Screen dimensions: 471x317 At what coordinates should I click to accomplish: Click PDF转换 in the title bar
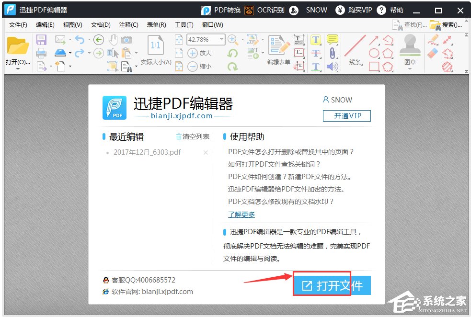pos(221,10)
